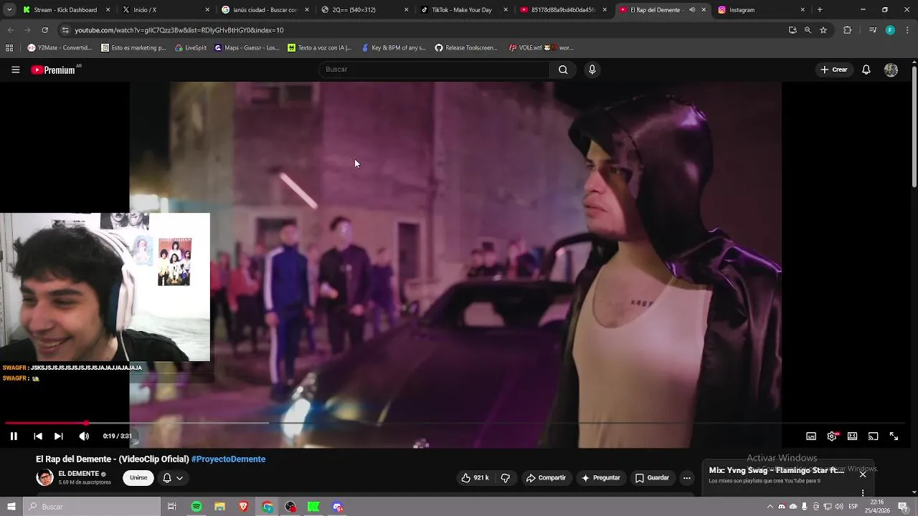Switch player to default view mode
918x516 pixels.
pos(852,436)
